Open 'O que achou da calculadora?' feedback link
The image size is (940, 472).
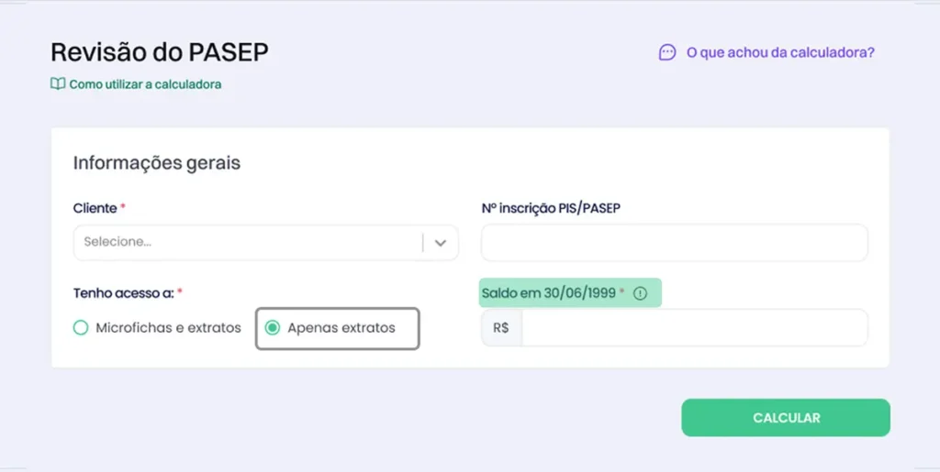(780, 53)
